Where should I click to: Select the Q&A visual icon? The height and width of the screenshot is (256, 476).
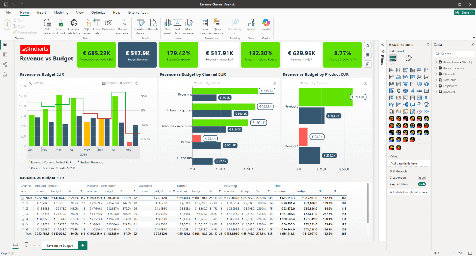(412, 104)
